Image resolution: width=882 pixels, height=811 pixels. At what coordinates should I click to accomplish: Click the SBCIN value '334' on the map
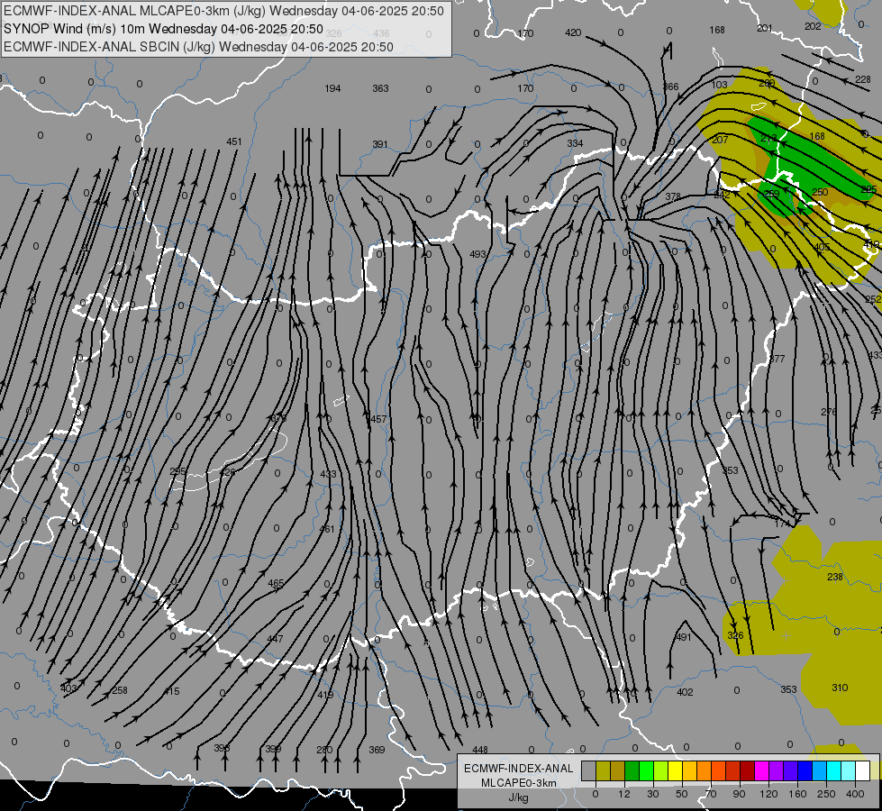click(x=575, y=143)
